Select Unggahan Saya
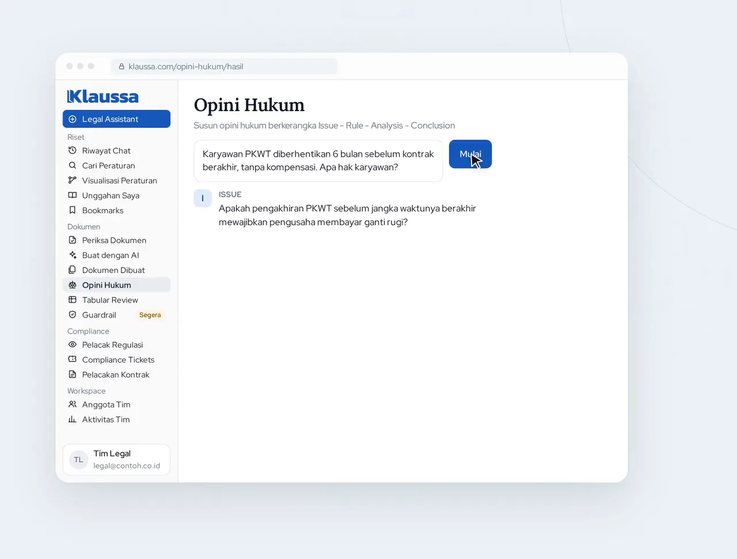The width and height of the screenshot is (737, 559). (116, 195)
